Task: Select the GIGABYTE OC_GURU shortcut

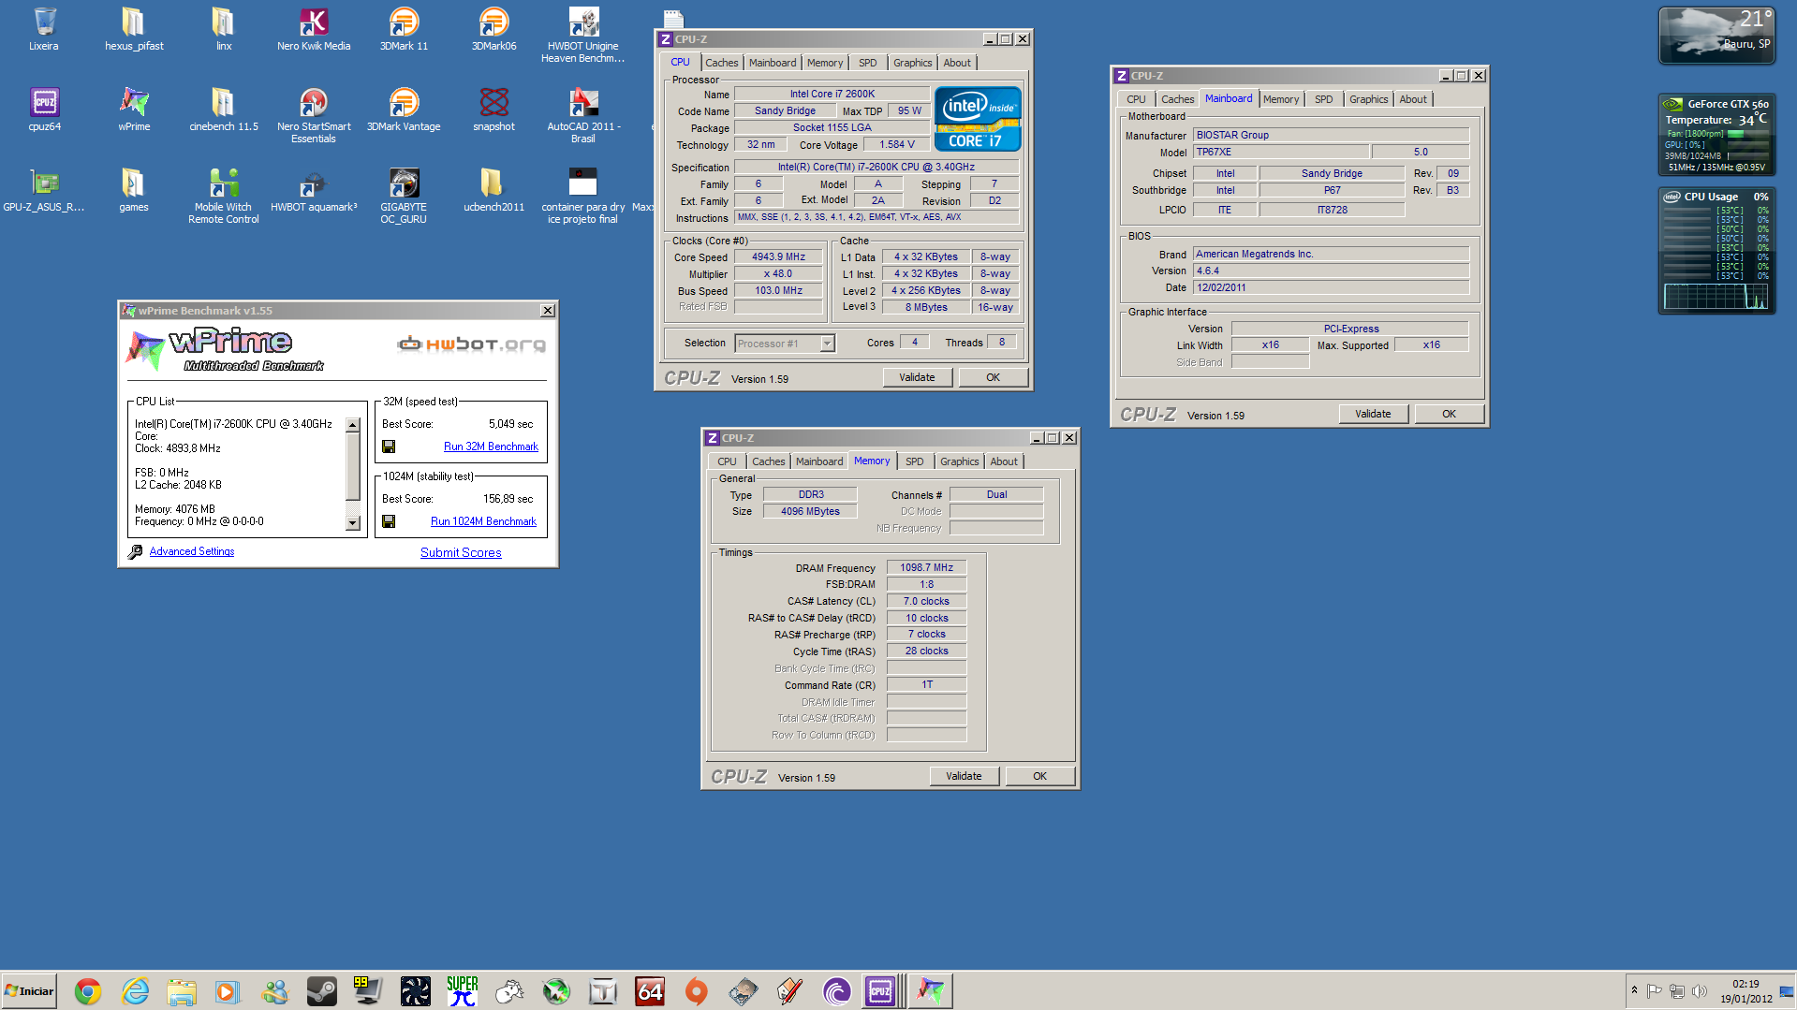Action: coord(404,196)
